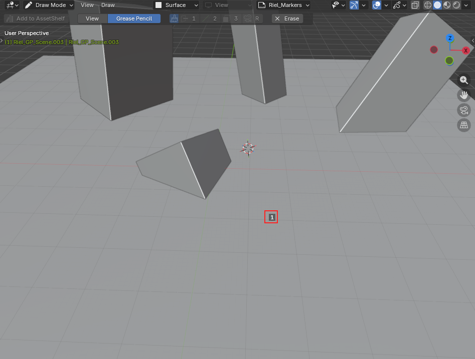
Task: Click the layer page icon beside Riel_Markers
Action: 262,5
